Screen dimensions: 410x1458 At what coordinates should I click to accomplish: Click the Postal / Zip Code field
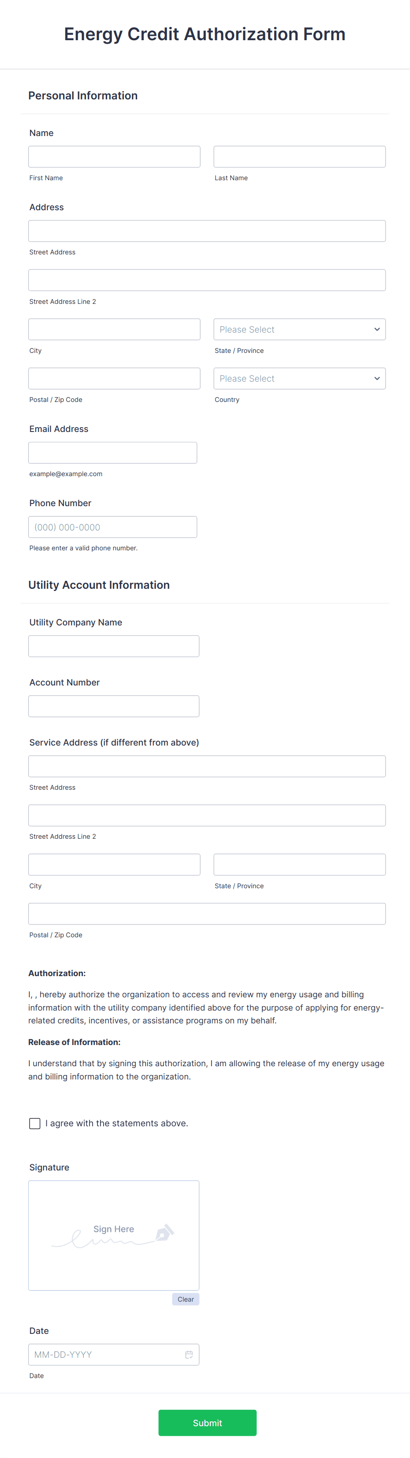coord(114,378)
